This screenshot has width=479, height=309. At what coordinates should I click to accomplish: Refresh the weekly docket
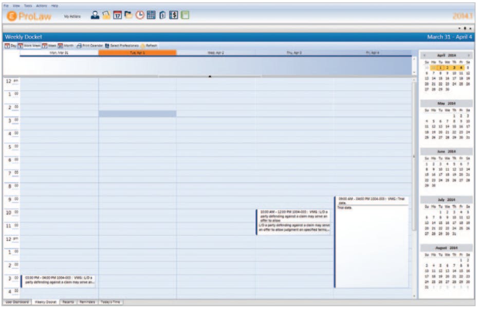click(x=149, y=46)
